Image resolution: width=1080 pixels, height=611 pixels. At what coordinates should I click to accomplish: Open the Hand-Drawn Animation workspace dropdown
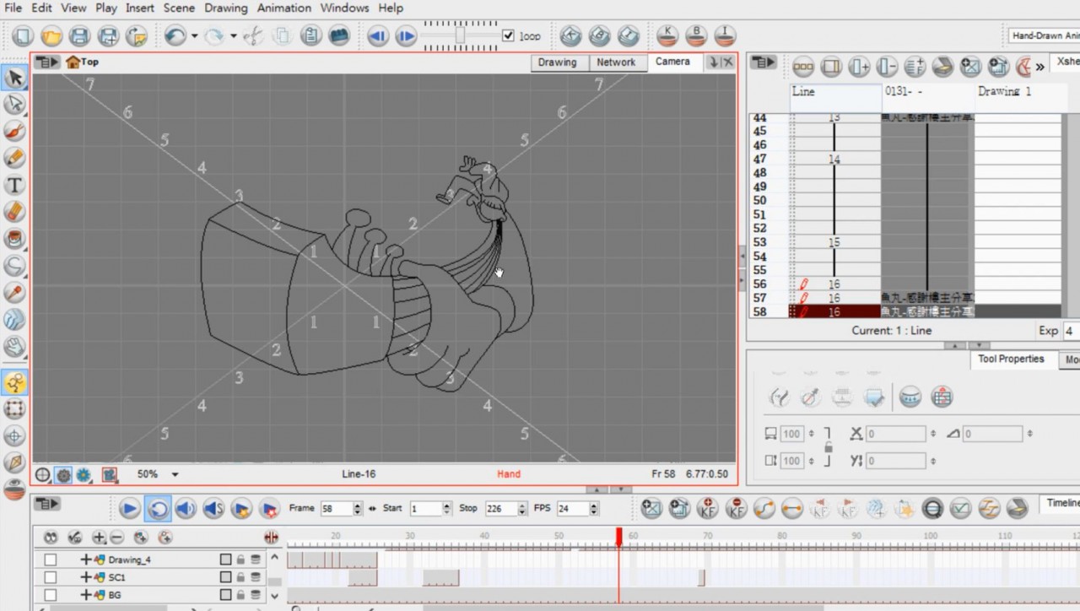[1045, 35]
